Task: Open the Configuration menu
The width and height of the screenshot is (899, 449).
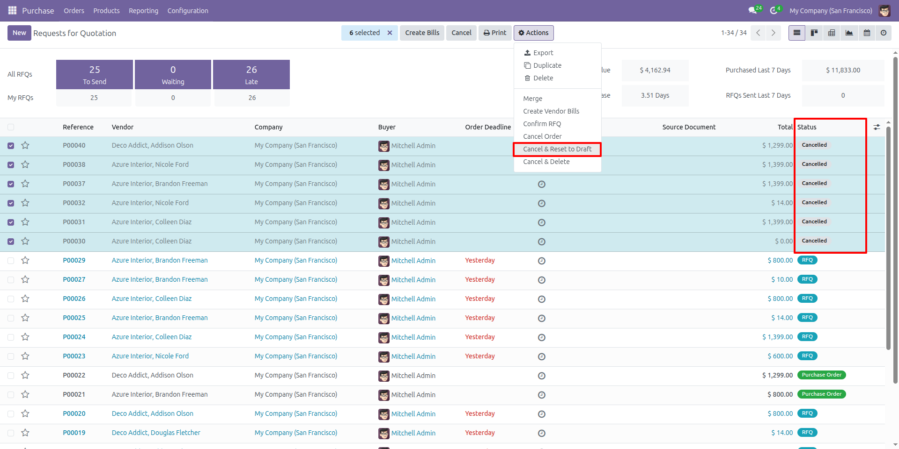Action: pyautogui.click(x=188, y=11)
